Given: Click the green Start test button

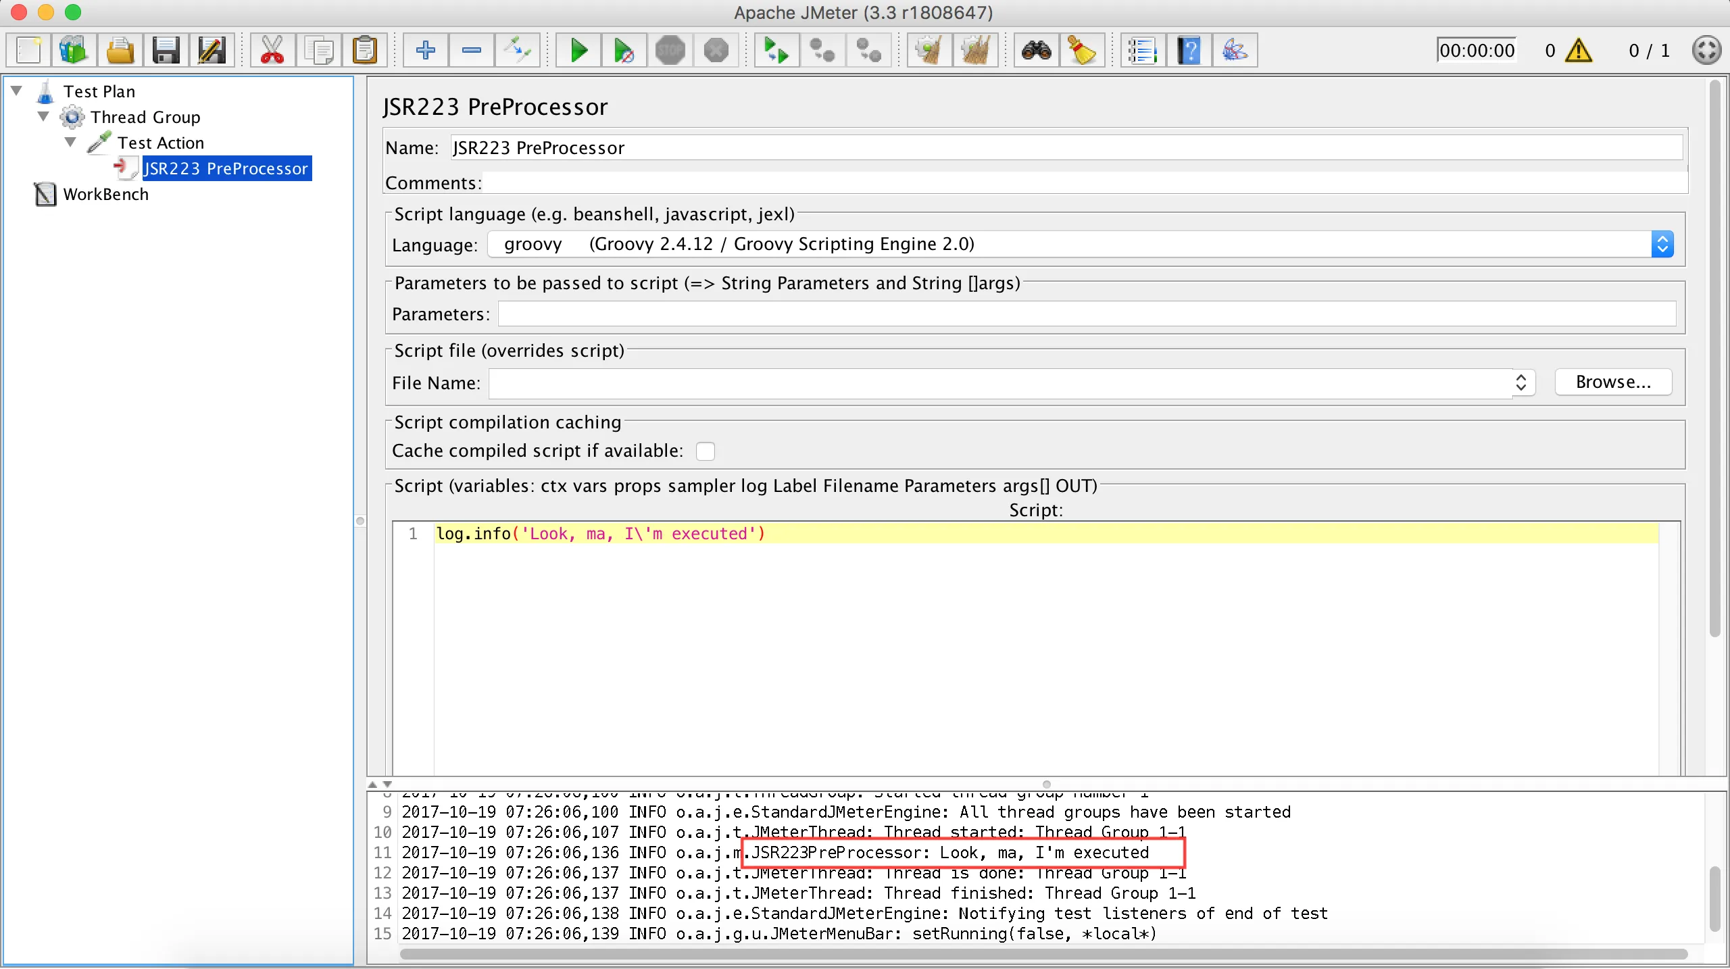Looking at the screenshot, I should click(578, 51).
